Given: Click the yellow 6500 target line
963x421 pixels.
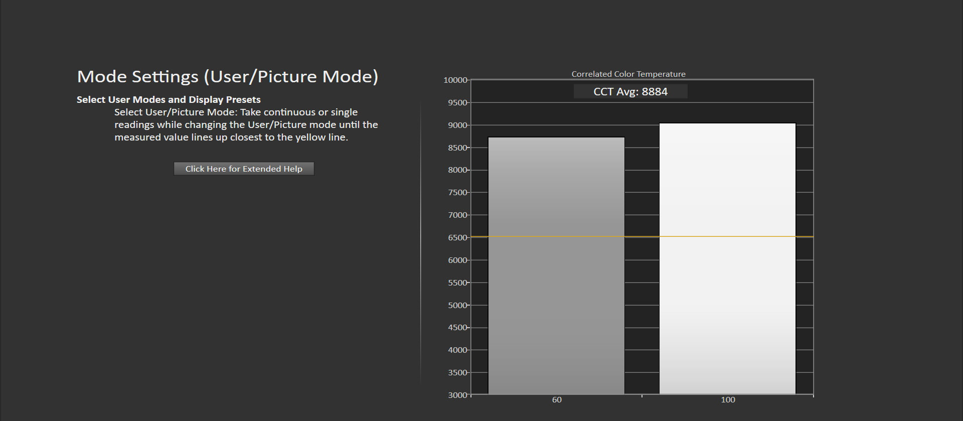Looking at the screenshot, I should [x=642, y=236].
